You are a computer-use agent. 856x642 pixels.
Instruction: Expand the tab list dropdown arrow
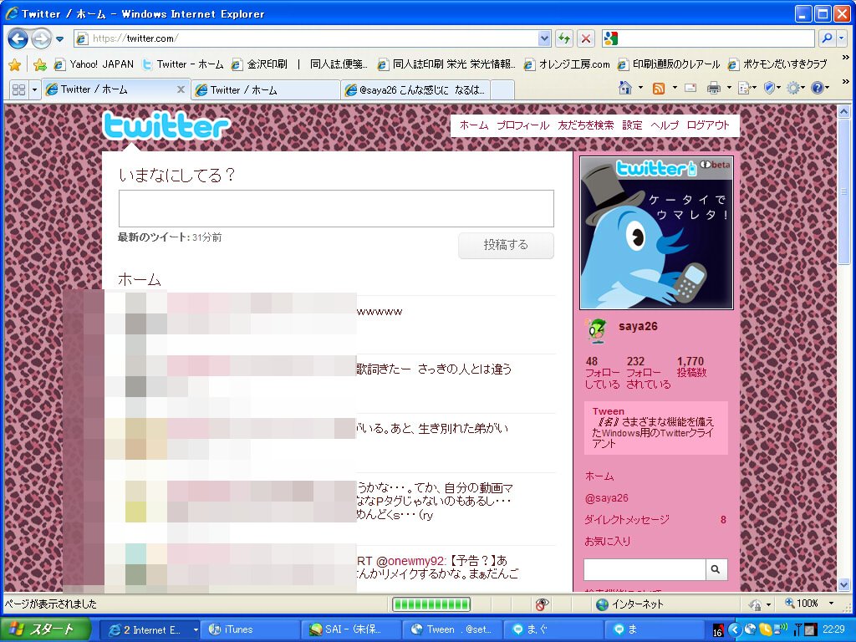[x=34, y=89]
